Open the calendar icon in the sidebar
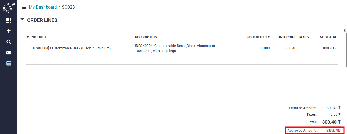 click(9, 63)
